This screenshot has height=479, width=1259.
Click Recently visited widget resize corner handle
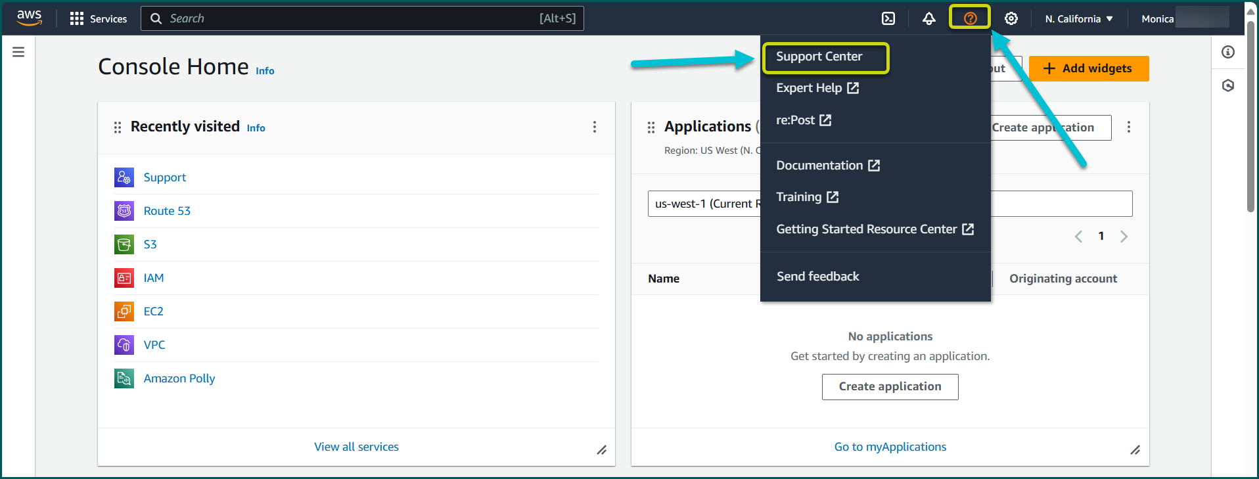[601, 450]
